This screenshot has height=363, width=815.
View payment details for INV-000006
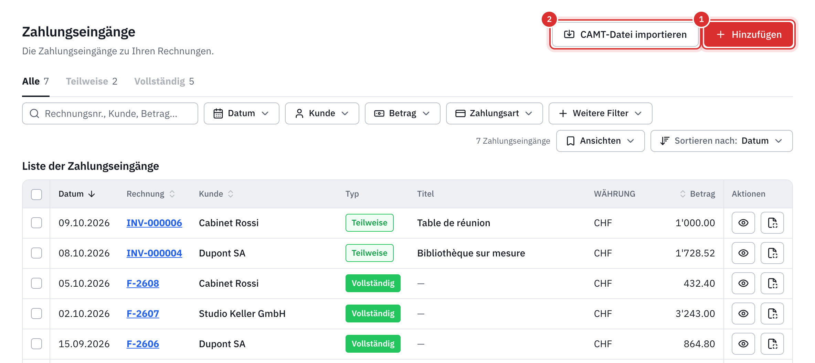pyautogui.click(x=743, y=223)
